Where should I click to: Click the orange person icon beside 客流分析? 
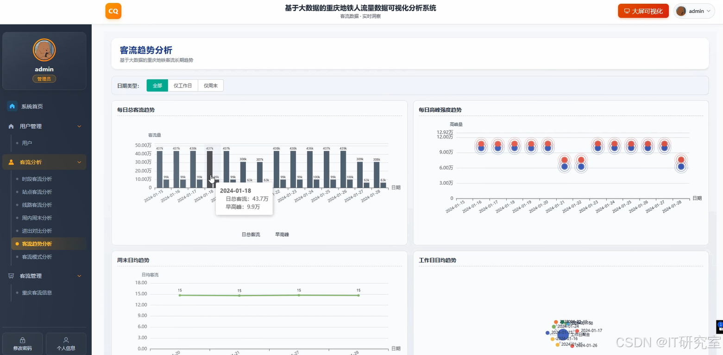click(x=11, y=162)
